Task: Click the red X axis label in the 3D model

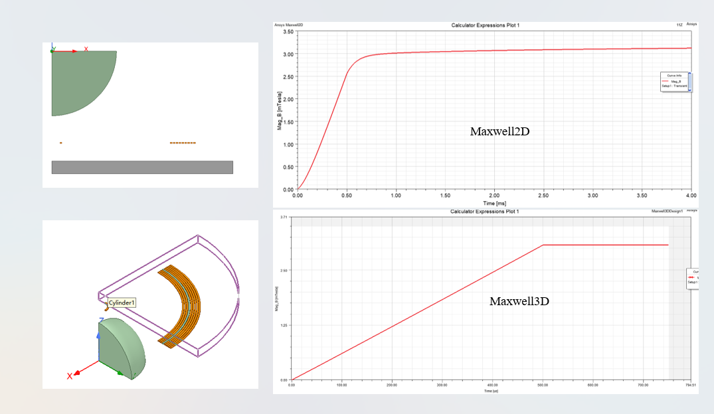Action: click(x=70, y=376)
